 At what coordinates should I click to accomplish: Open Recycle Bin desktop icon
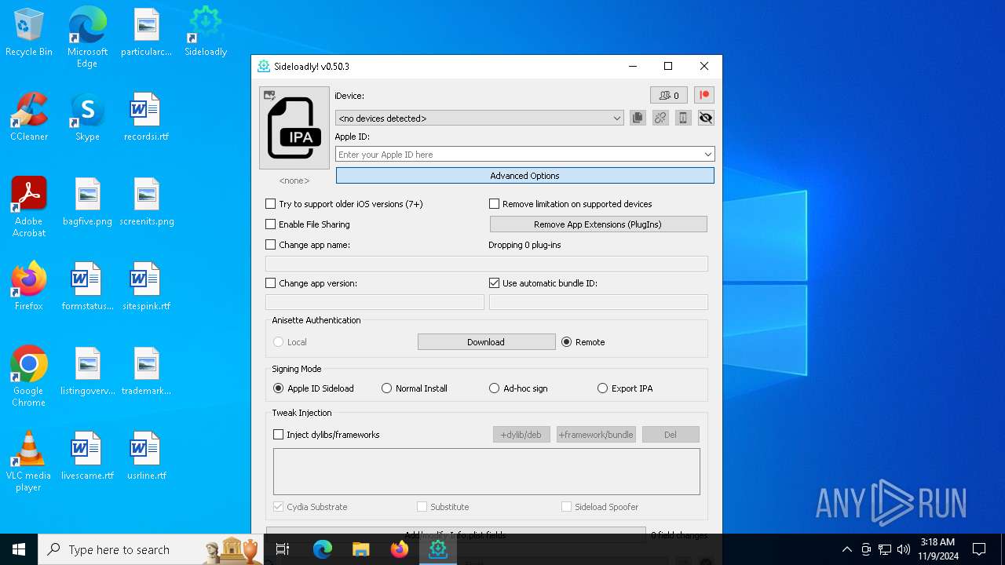(29, 33)
